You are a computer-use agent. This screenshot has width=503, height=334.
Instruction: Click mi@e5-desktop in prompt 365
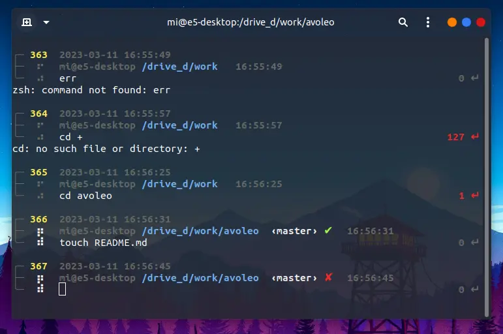[x=97, y=184]
